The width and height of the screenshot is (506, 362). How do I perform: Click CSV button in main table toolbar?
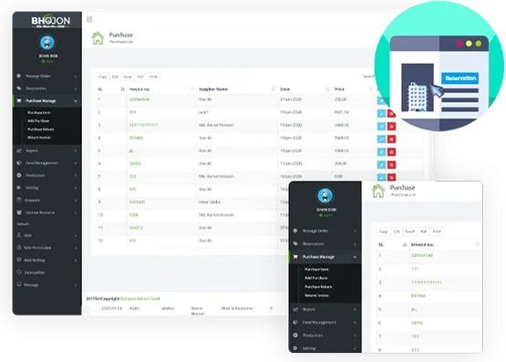(x=115, y=77)
